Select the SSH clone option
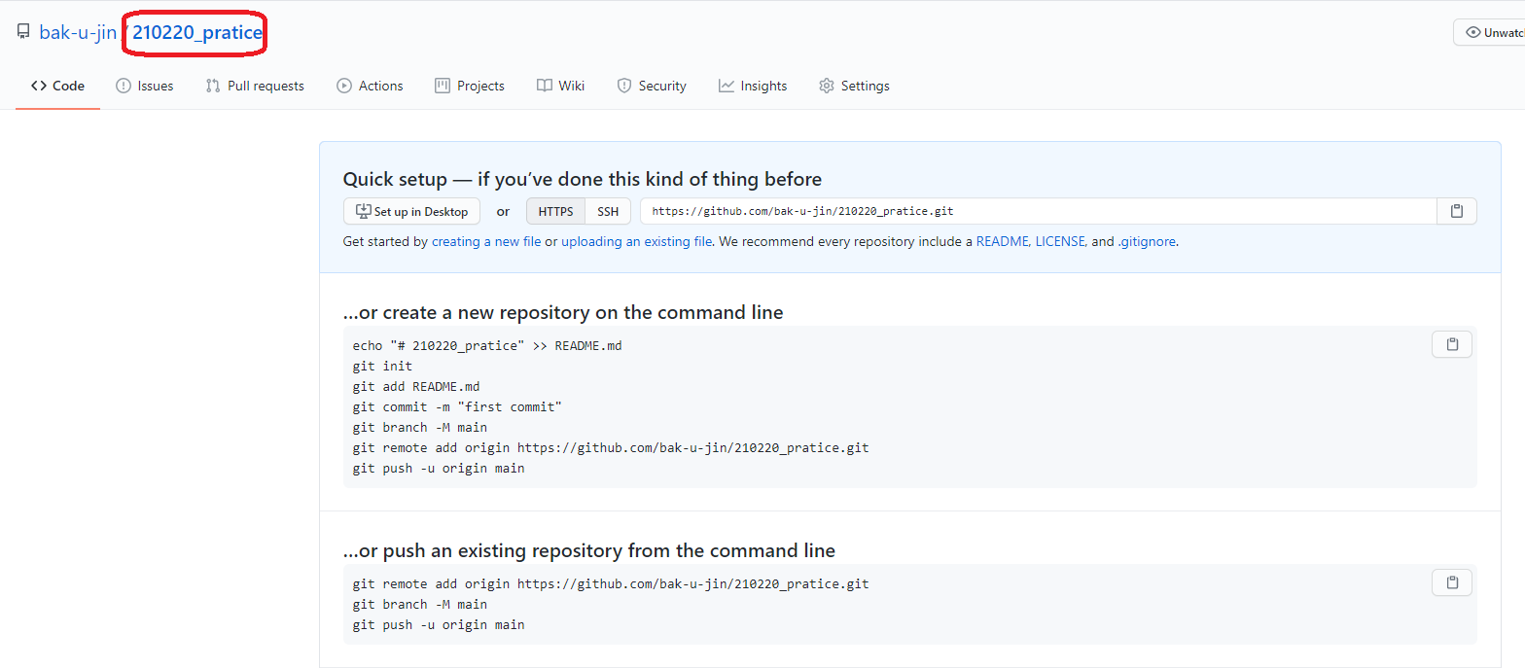The image size is (1525, 668). pos(608,211)
